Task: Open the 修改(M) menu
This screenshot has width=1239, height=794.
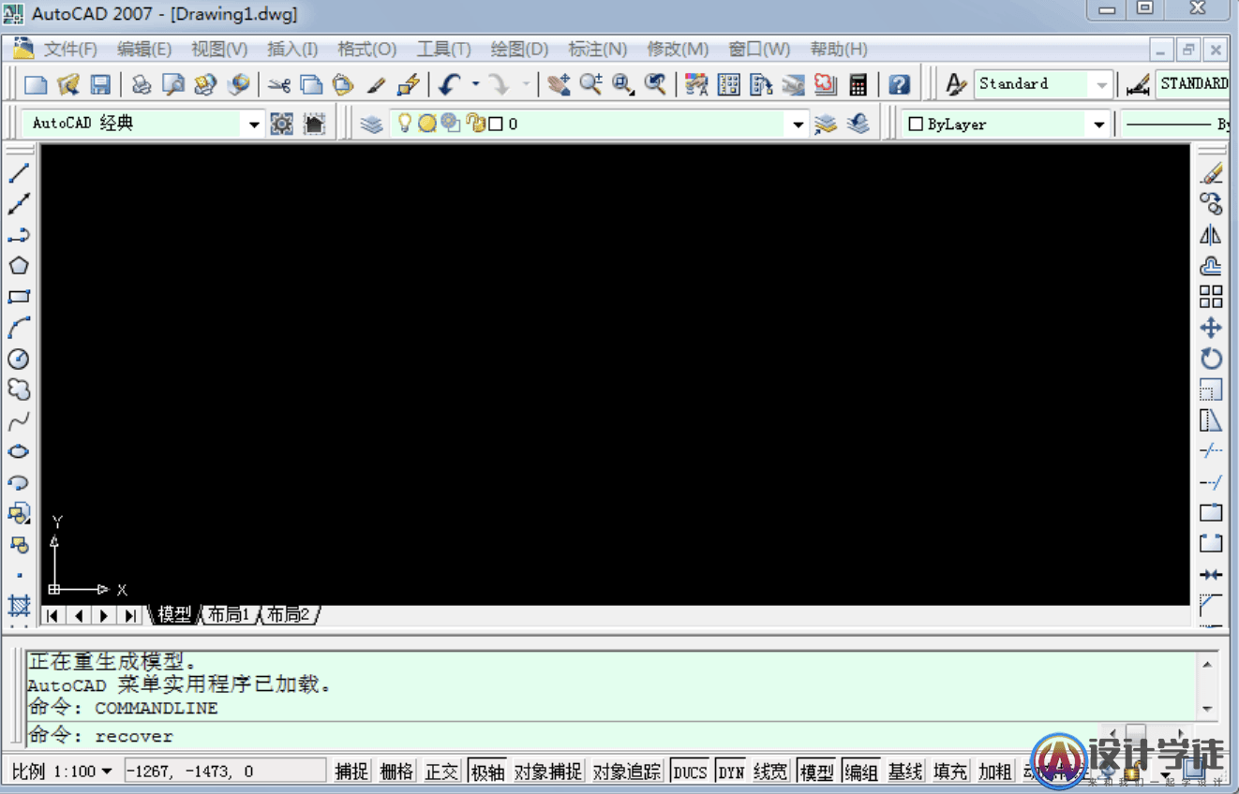Action: click(x=678, y=49)
